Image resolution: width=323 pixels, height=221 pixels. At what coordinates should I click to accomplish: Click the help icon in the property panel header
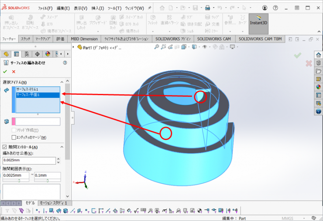[65, 63]
